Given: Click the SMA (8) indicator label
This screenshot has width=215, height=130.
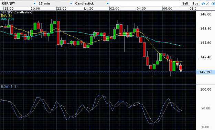Looking at the screenshot, I should (6, 15).
